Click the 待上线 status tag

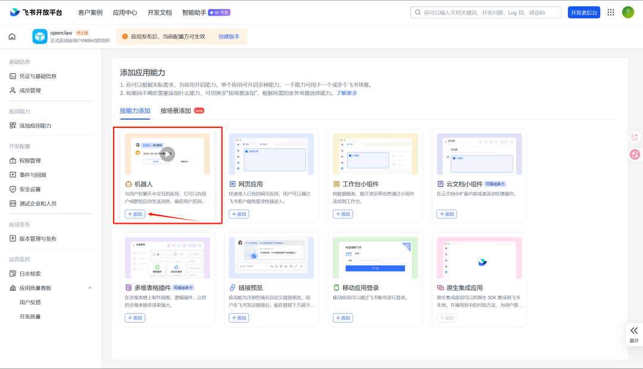82,33
